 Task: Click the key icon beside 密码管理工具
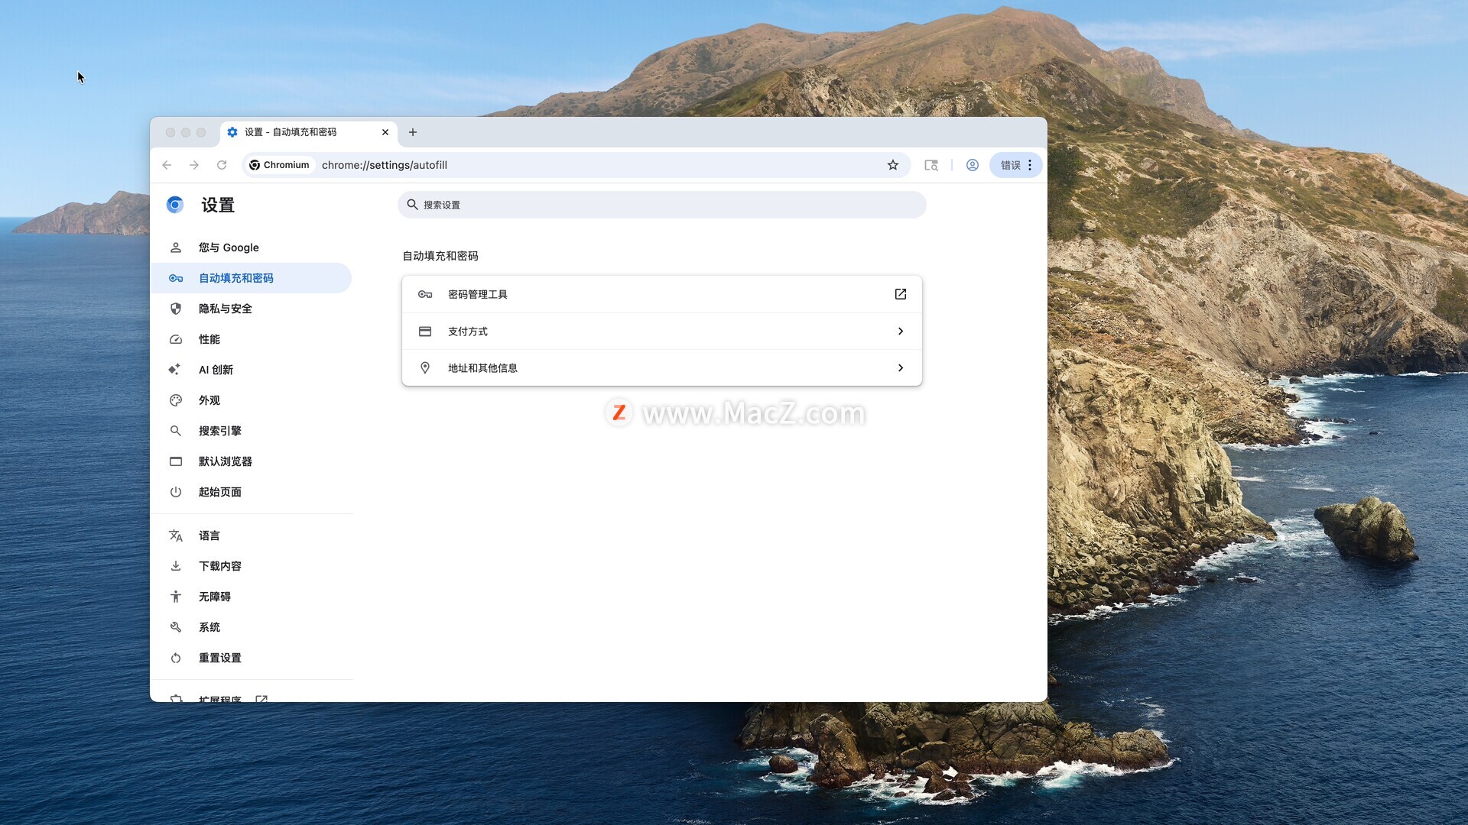pos(425,294)
